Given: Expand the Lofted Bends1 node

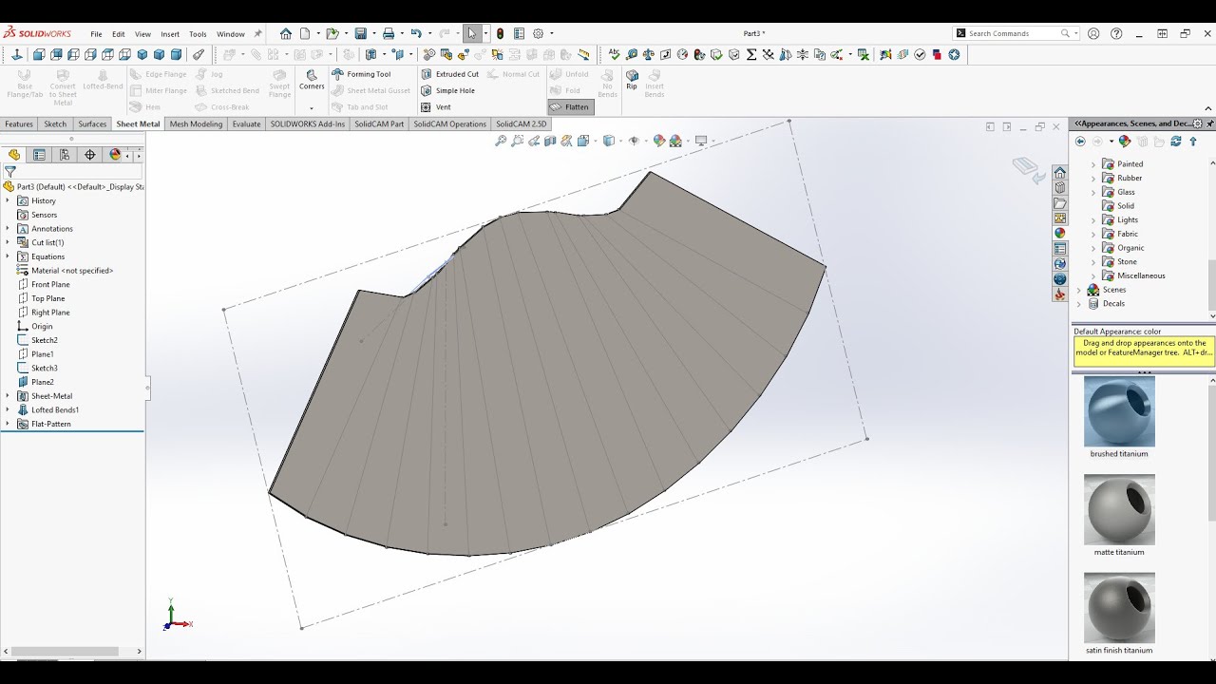Looking at the screenshot, I should pyautogui.click(x=8, y=409).
